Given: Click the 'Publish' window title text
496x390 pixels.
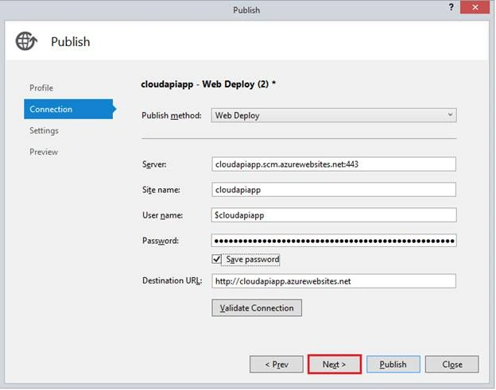Looking at the screenshot, I should pos(246,10).
